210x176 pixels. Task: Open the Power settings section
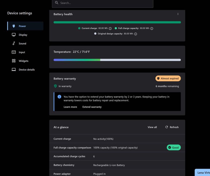point(25,26)
